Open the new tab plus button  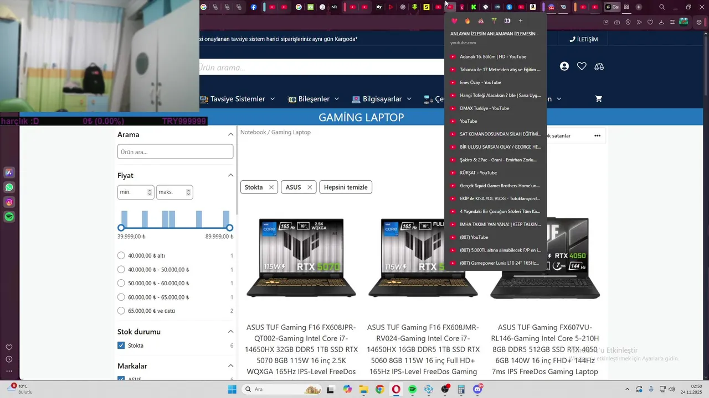coord(639,7)
